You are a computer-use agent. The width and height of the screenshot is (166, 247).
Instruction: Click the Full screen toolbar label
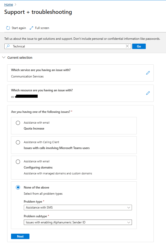click(x=42, y=28)
